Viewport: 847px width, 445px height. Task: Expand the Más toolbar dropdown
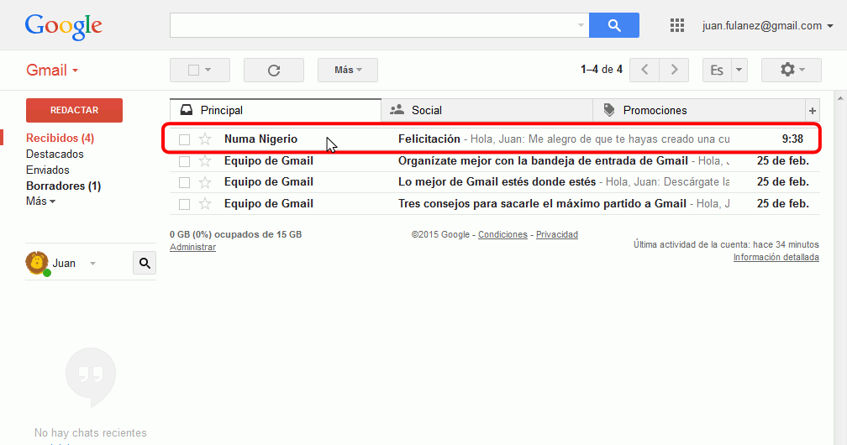tap(348, 71)
